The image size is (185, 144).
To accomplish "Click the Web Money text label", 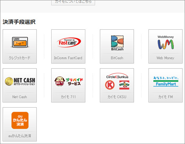I will point(165,58).
